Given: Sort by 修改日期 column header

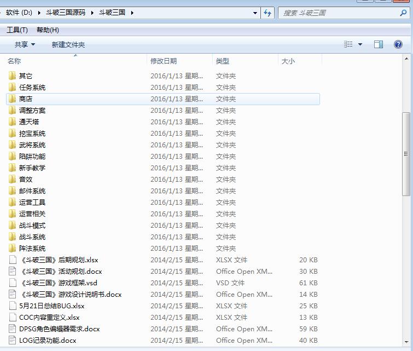Looking at the screenshot, I should click(x=164, y=61).
